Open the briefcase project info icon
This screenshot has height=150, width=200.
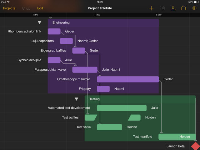pos(183,8)
